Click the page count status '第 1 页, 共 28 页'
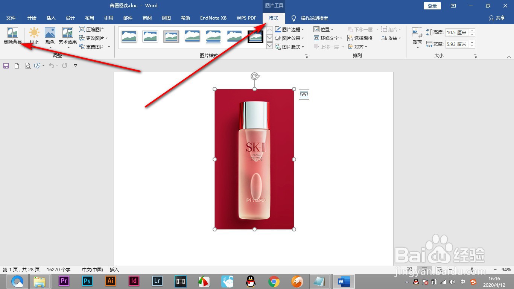Image resolution: width=514 pixels, height=289 pixels. click(x=21, y=270)
